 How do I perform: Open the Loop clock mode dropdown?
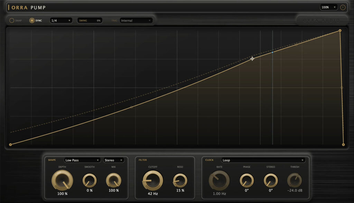coord(263,160)
